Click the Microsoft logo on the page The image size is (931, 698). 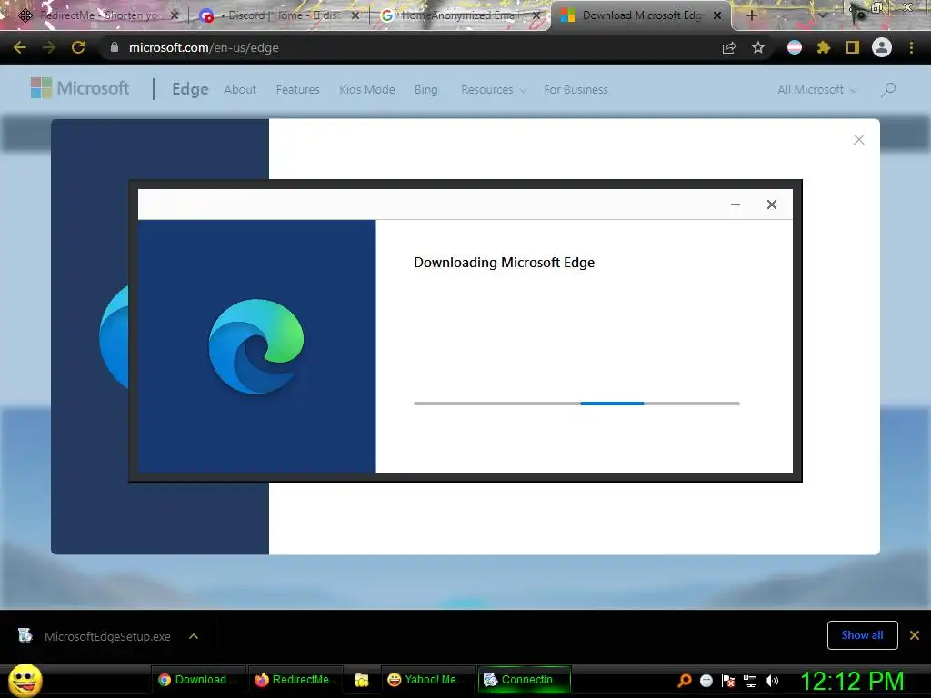pyautogui.click(x=80, y=88)
